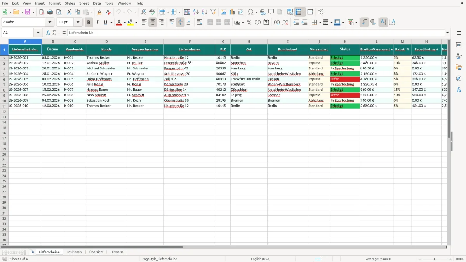Open the Format menu
The height and width of the screenshot is (262, 466).
coord(55,3)
